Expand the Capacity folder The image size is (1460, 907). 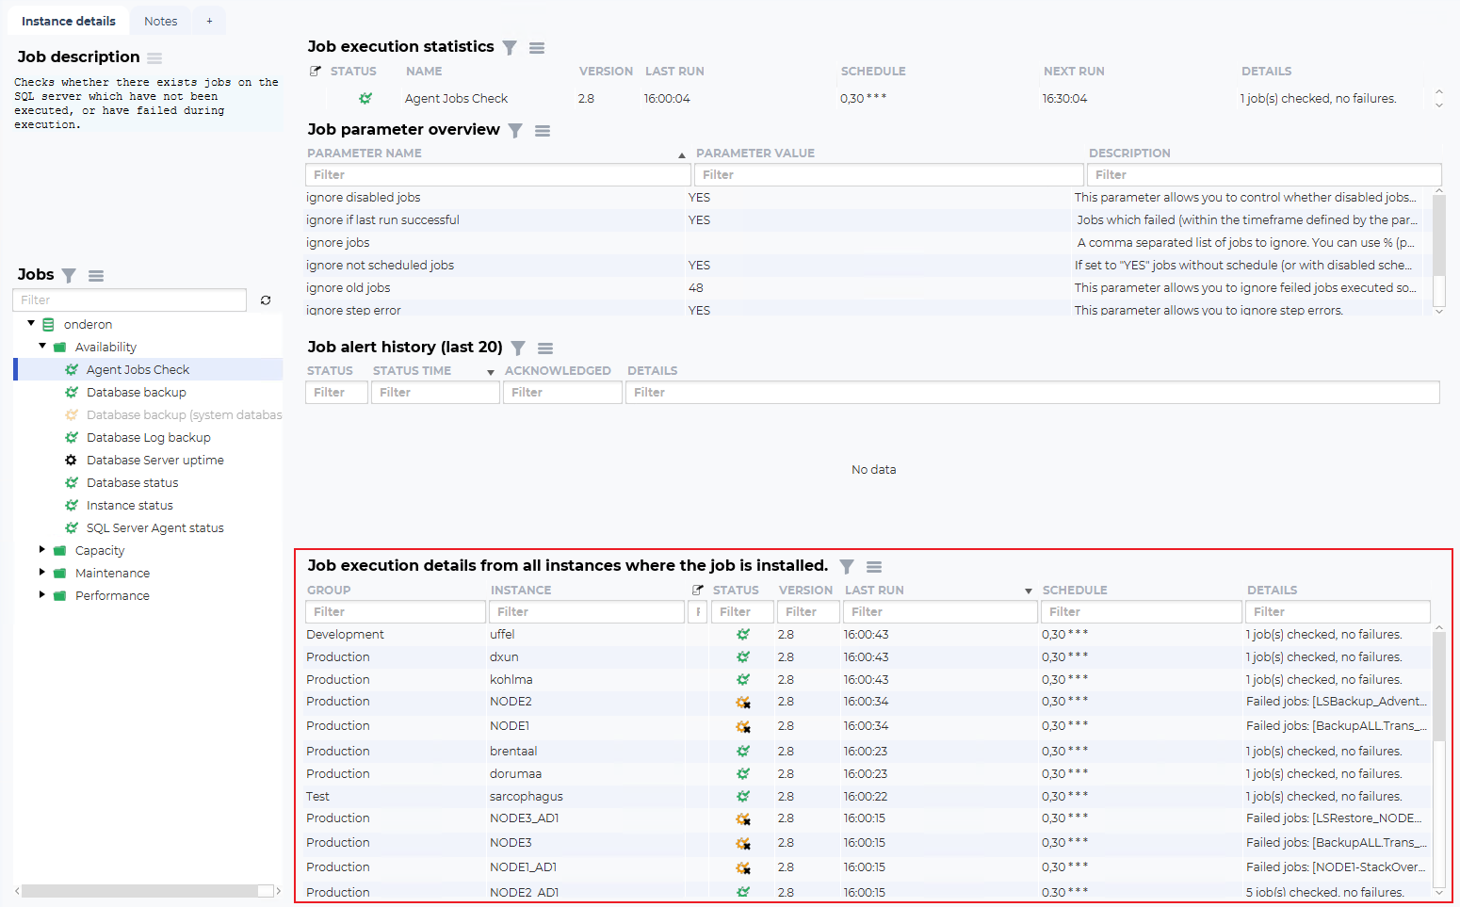coord(42,549)
